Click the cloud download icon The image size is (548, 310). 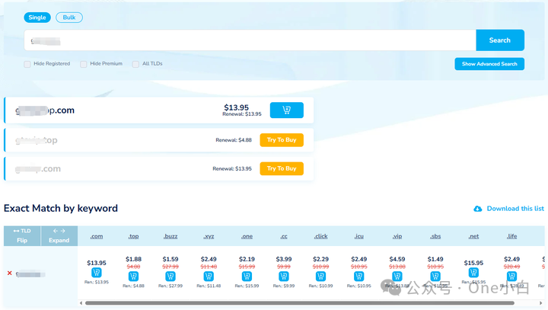[x=478, y=209]
